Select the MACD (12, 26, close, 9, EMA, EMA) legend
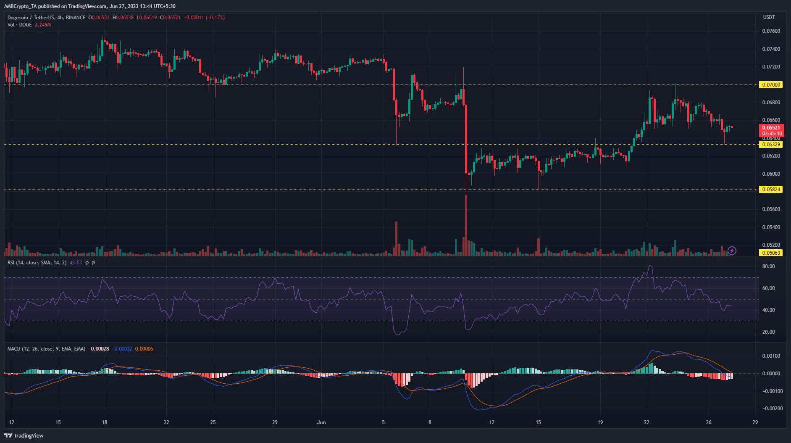Screen dimensions: 791x443 pos(46,349)
